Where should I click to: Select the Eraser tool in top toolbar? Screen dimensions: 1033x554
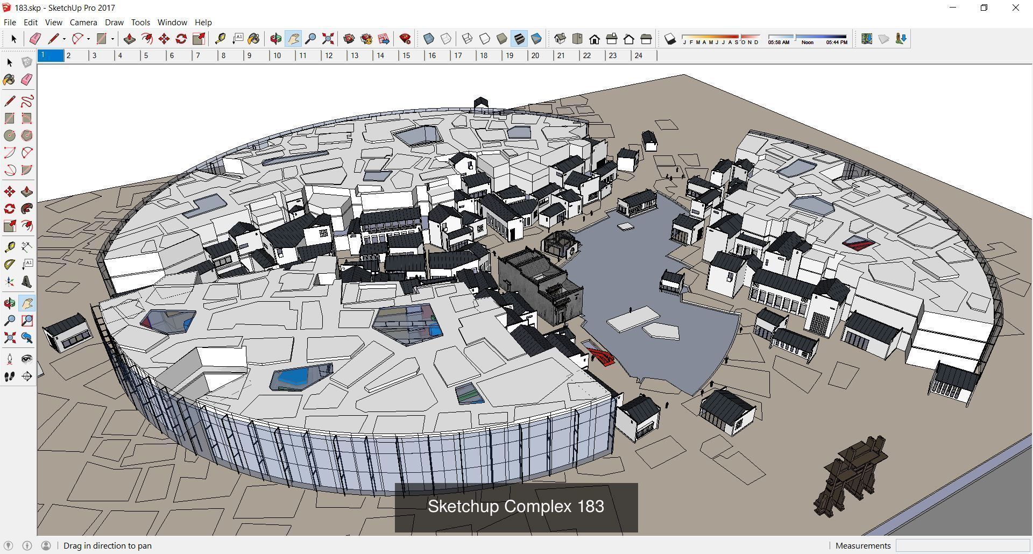pos(36,39)
